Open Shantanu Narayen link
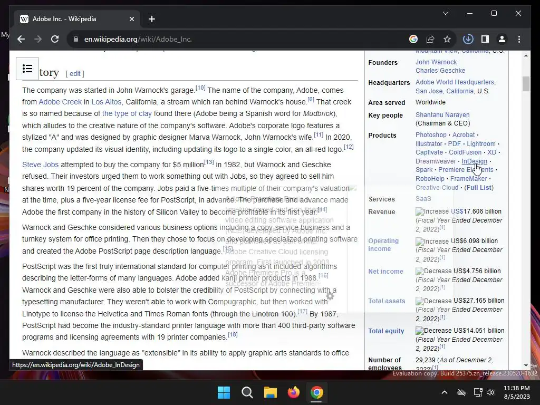Viewport: 540px width, 405px height. click(442, 114)
